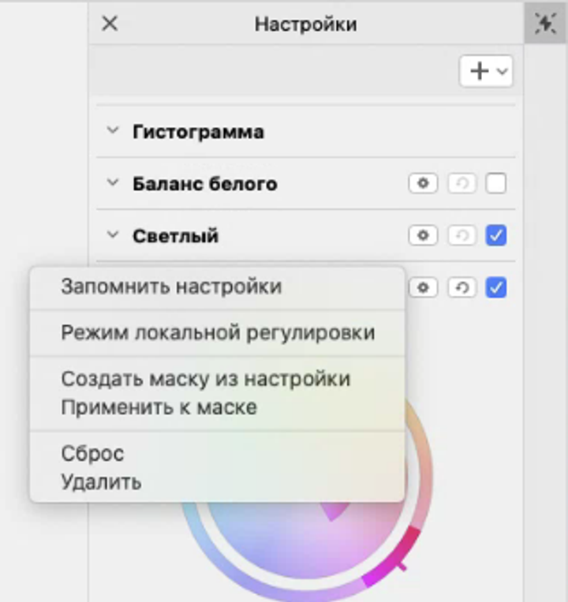Open gear options for Светлый
Viewport: 568px width, 602px height.
point(424,235)
